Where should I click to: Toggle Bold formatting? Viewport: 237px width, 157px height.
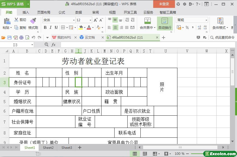point(45,27)
